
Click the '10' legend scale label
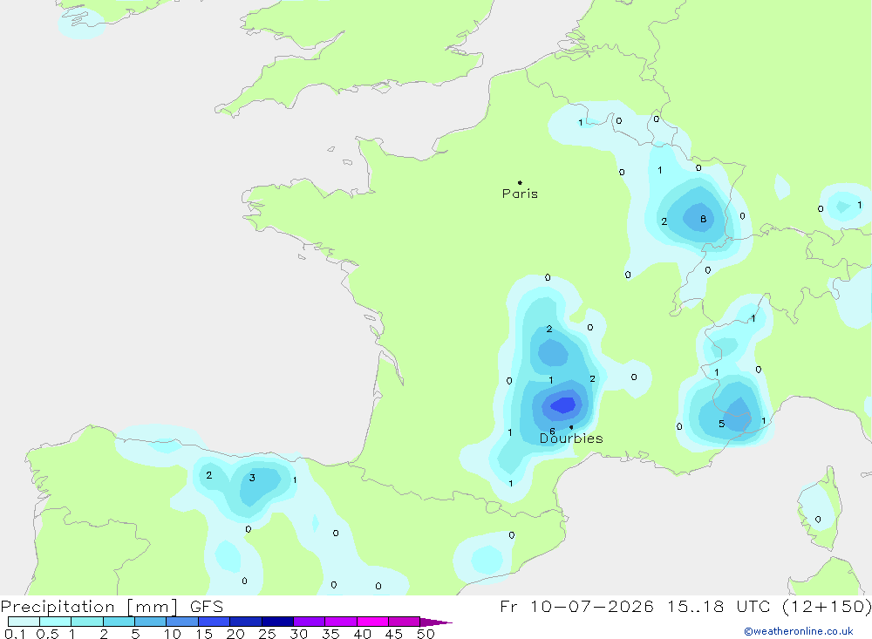pyautogui.click(x=173, y=634)
